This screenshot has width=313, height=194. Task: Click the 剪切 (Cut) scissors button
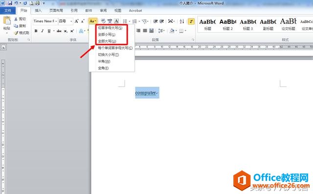point(20,19)
